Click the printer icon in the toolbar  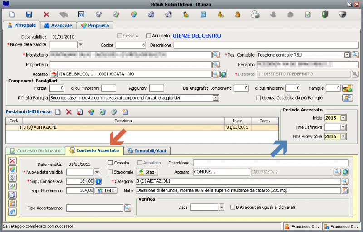coord(255,14)
